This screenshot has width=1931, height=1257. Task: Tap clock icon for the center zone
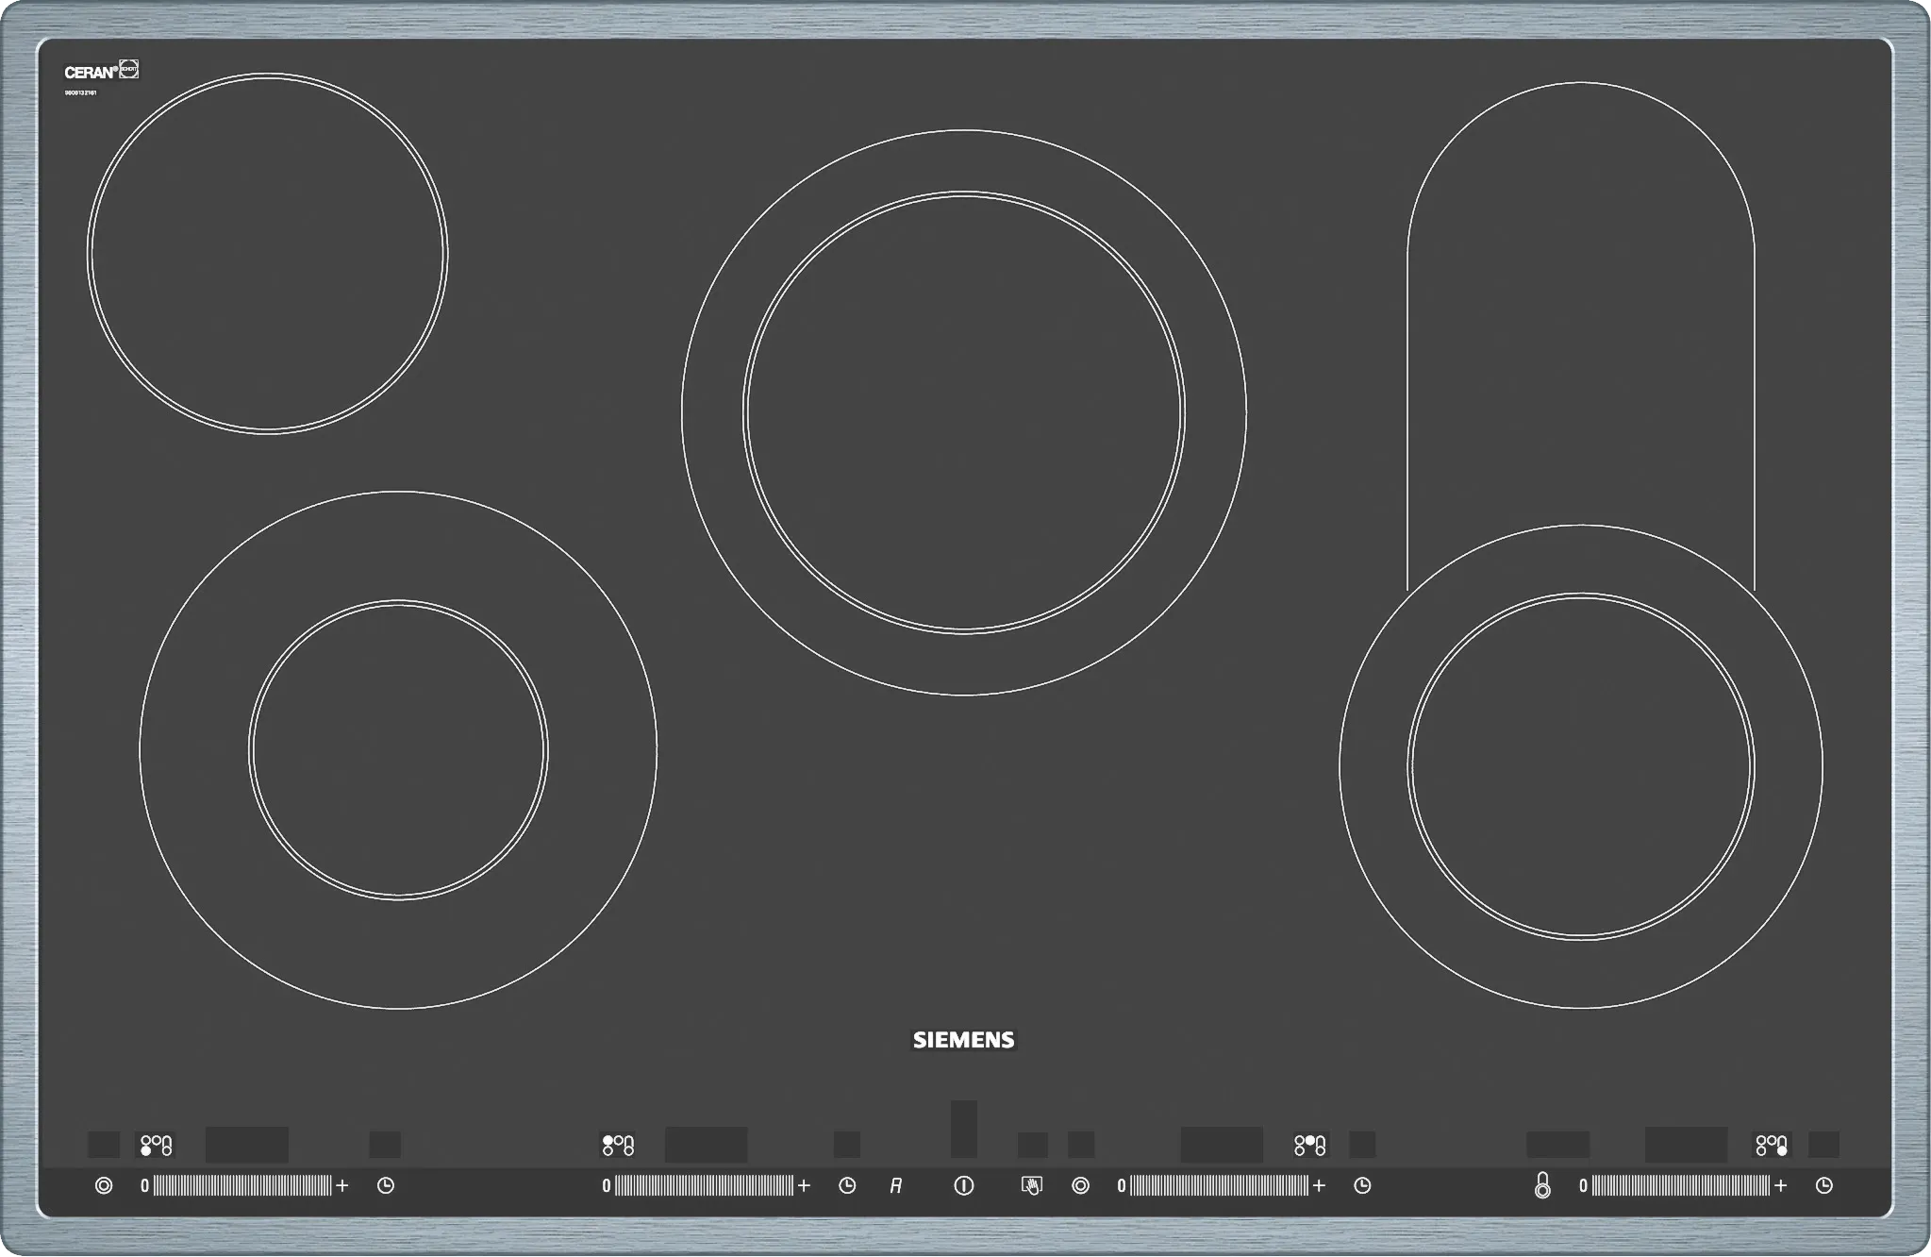[x=1362, y=1185]
